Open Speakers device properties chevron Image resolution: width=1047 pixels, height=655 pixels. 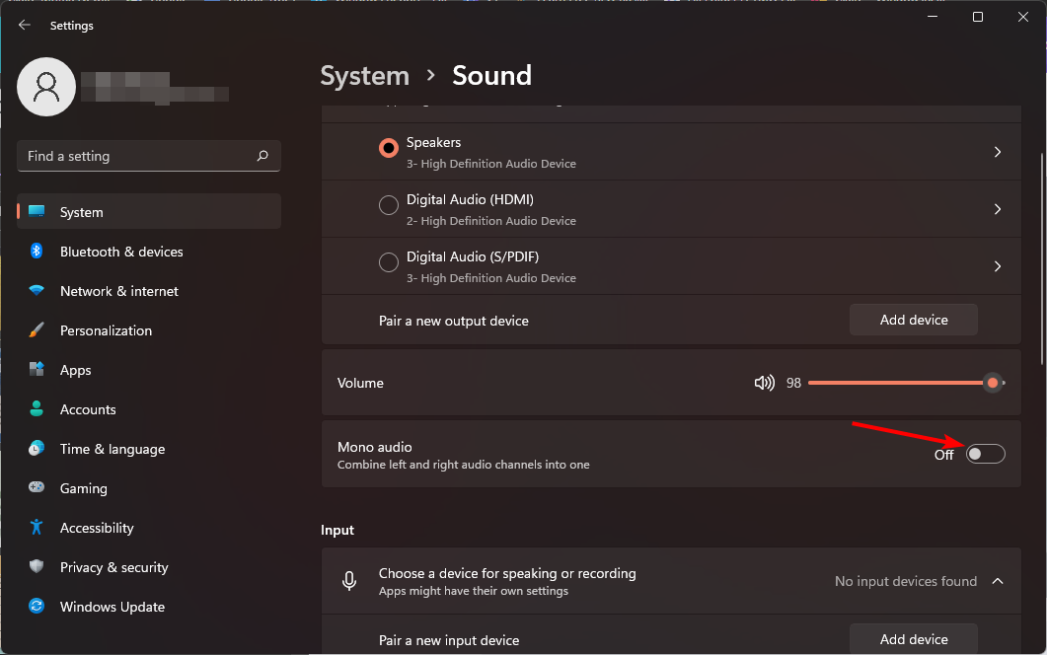point(998,152)
